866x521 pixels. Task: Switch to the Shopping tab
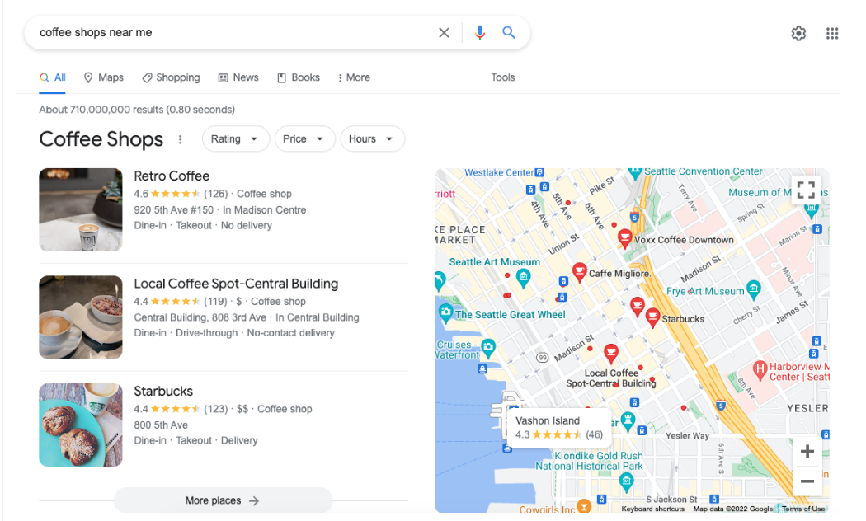pyautogui.click(x=172, y=77)
